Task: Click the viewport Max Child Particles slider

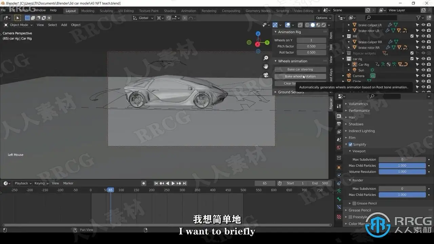Action: 402,166
